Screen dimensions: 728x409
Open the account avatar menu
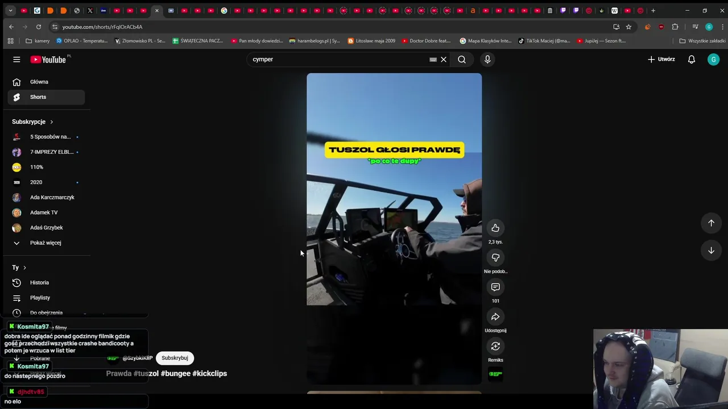coord(713,59)
